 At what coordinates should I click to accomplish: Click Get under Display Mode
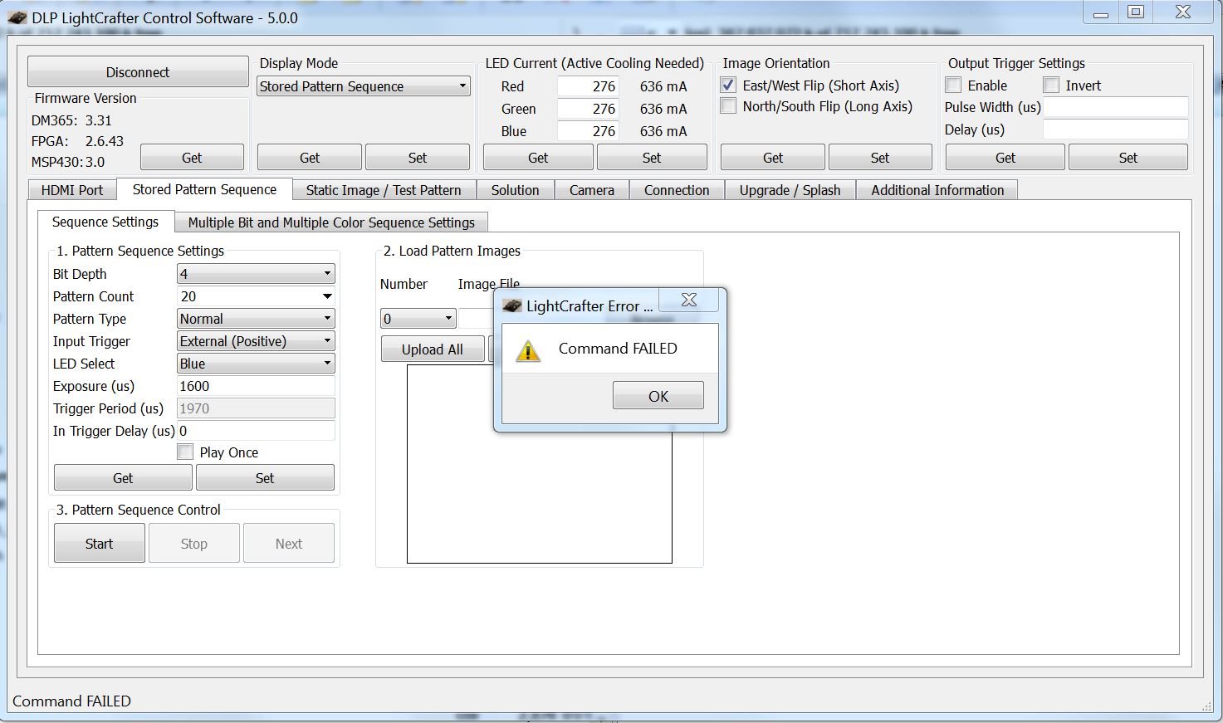click(310, 158)
